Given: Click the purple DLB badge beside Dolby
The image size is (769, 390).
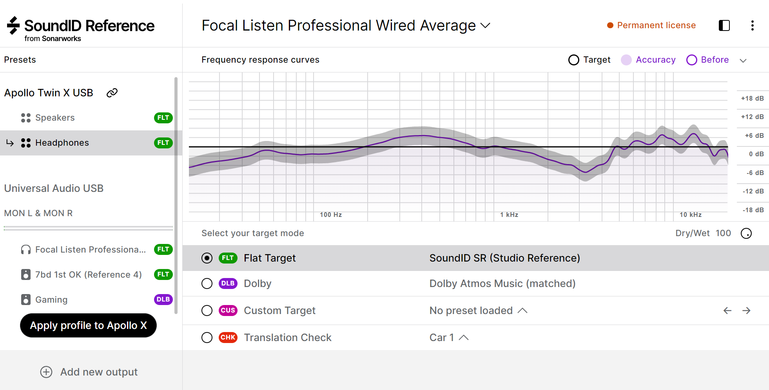Looking at the screenshot, I should click(228, 283).
